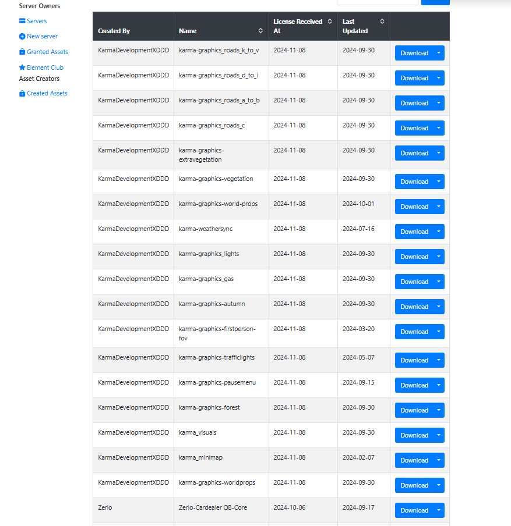Download karma-graphics_roads_a_to_b asset
511x526 pixels.
(414, 103)
